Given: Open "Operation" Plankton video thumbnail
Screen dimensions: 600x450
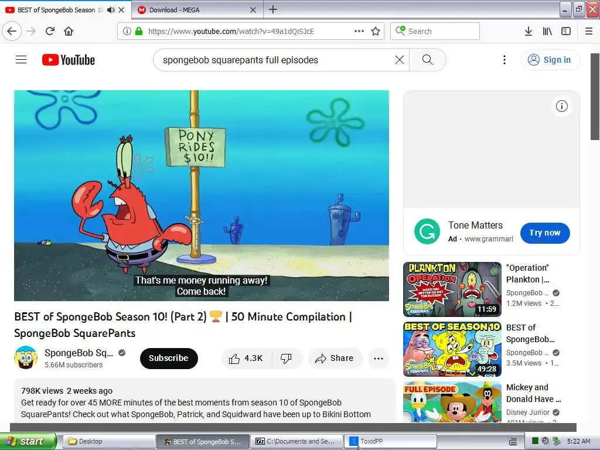Looking at the screenshot, I should [x=452, y=289].
